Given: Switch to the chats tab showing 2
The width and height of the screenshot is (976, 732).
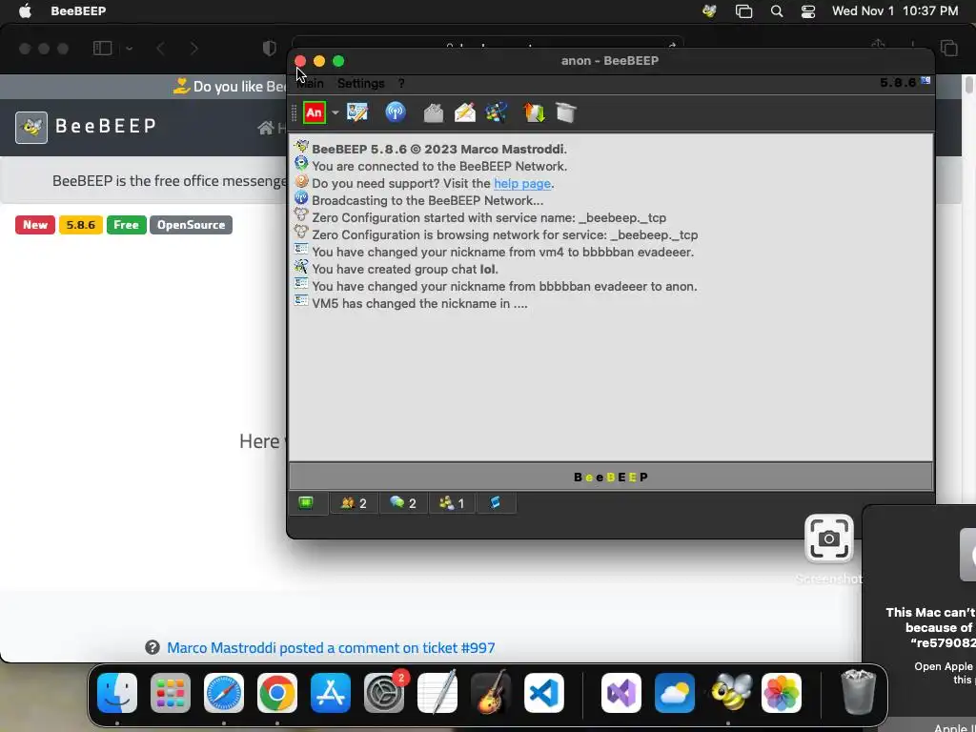Looking at the screenshot, I should pos(403,503).
